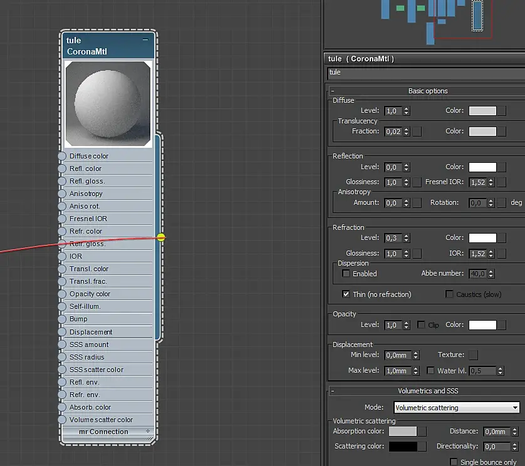This screenshot has height=466, width=525.
Task: Click the Abbe number spinner arrows
Action: (491, 274)
